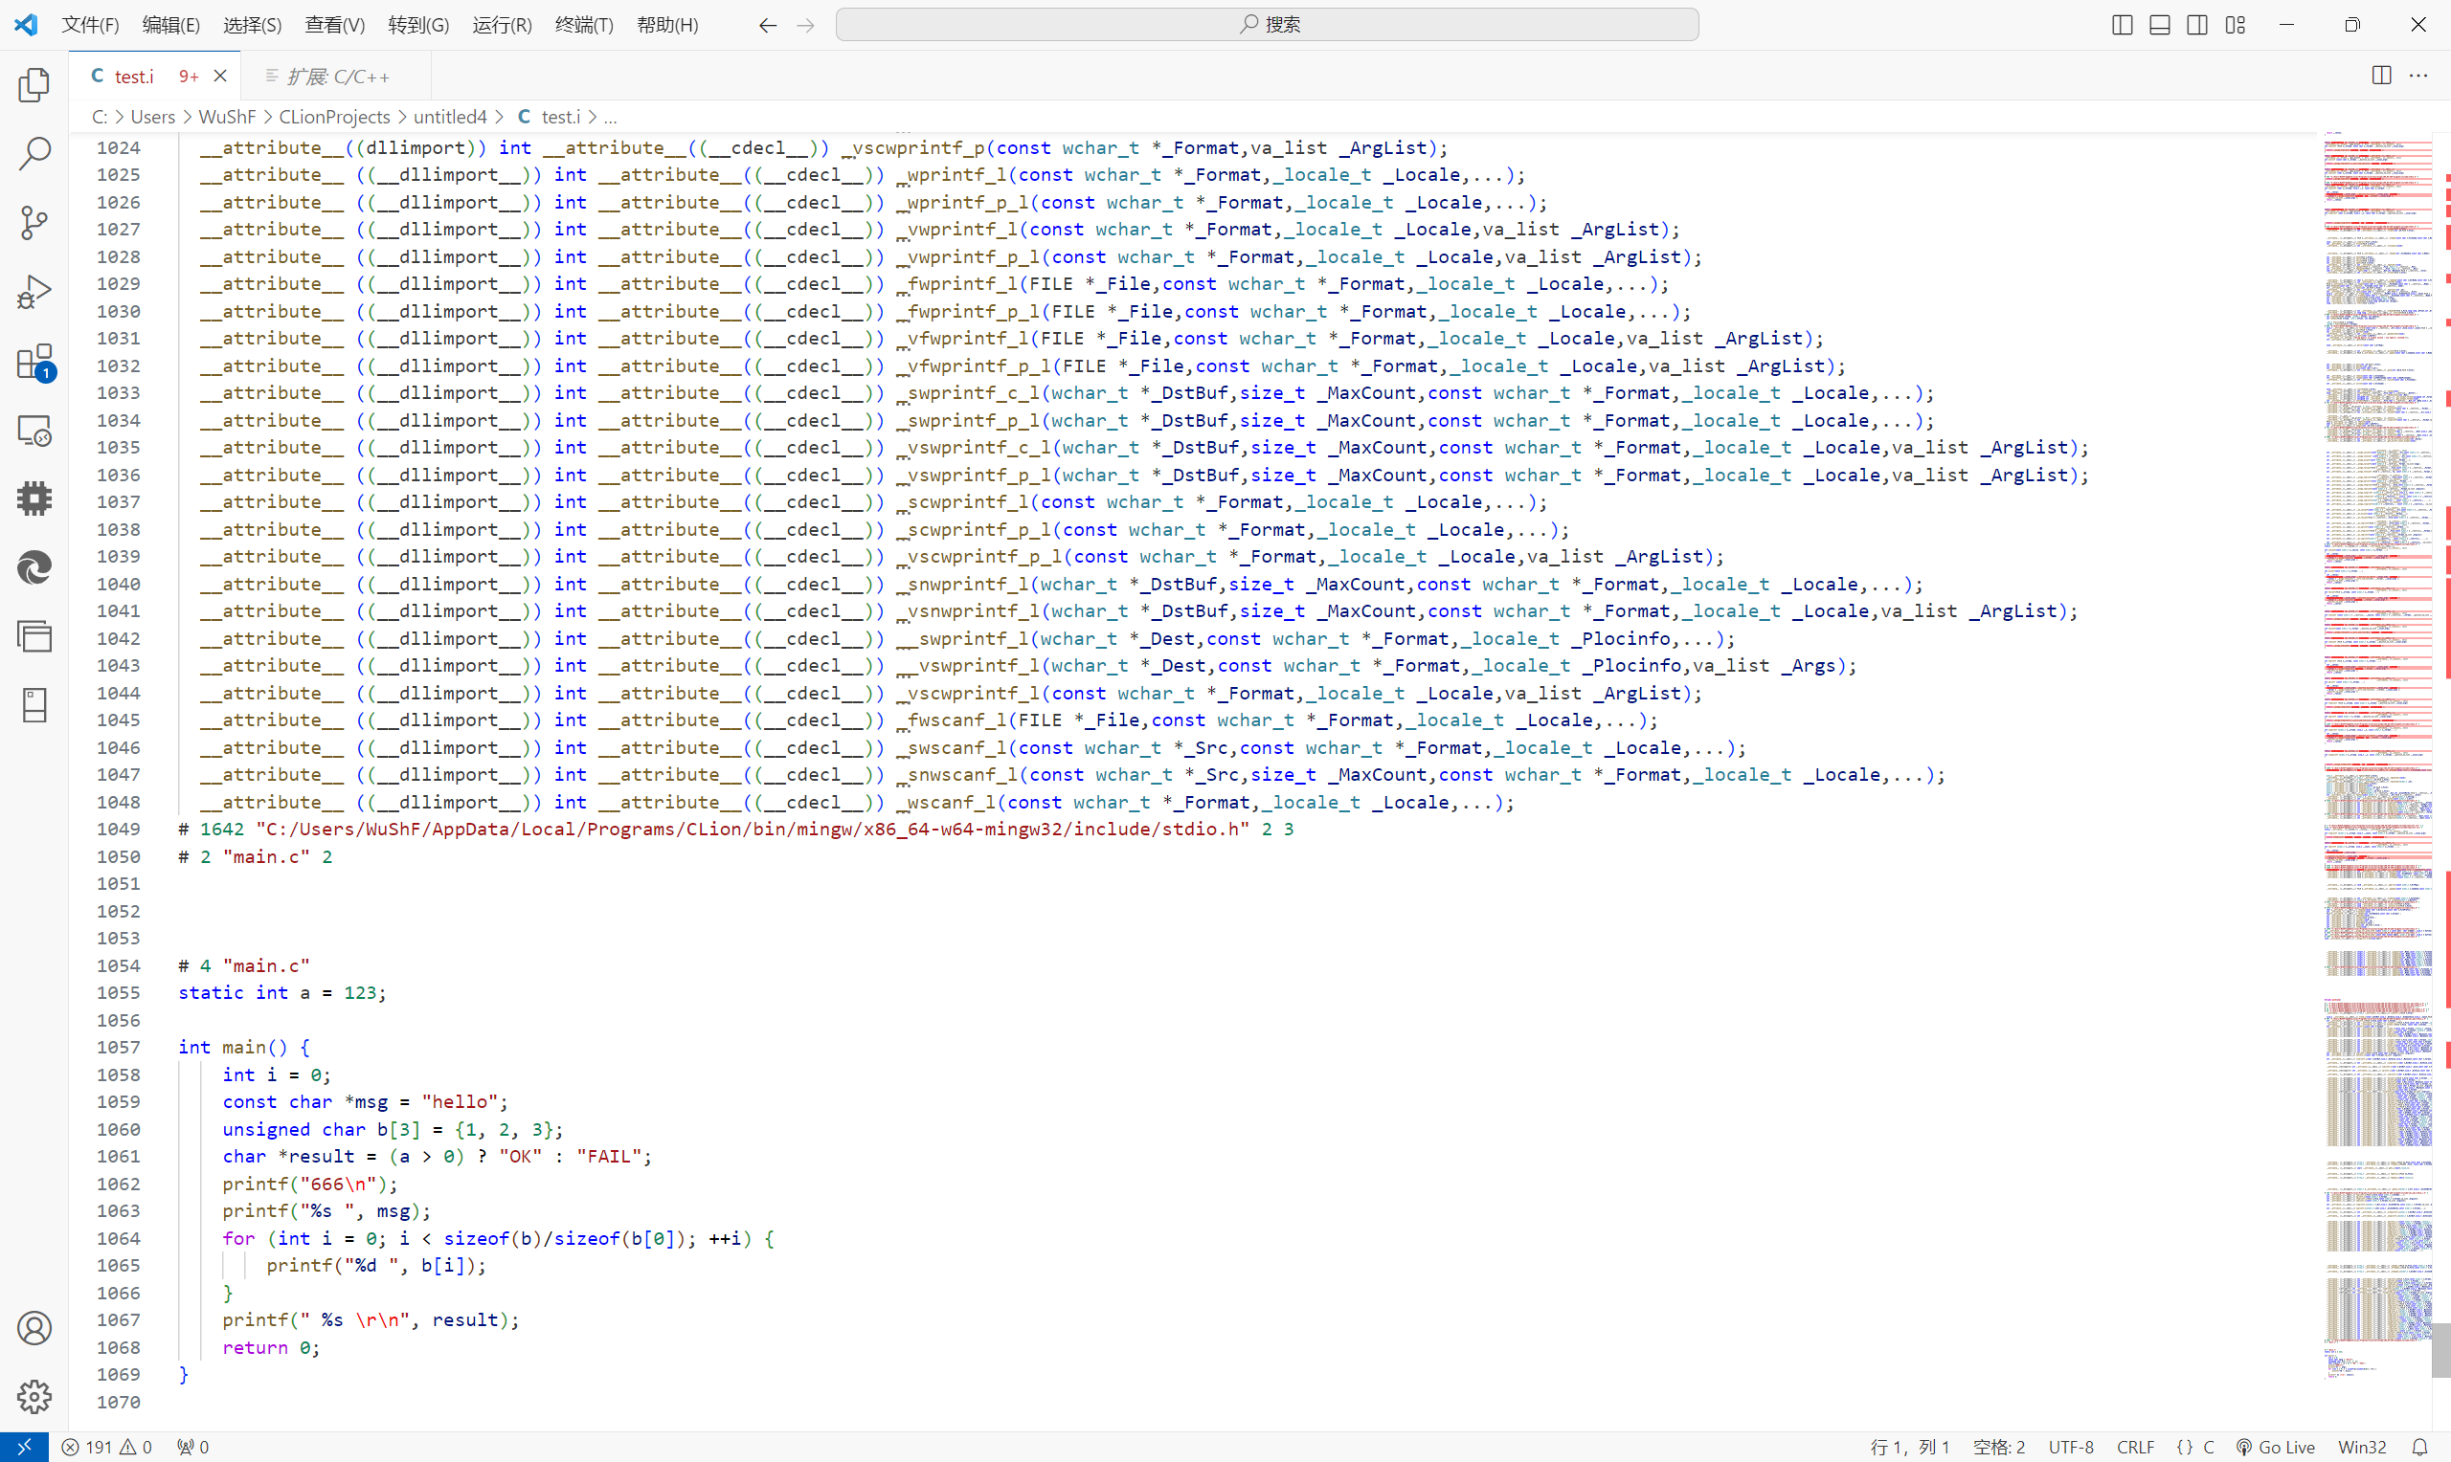This screenshot has width=2451, height=1462.
Task: Customize the editor layout
Action: tap(2236, 25)
